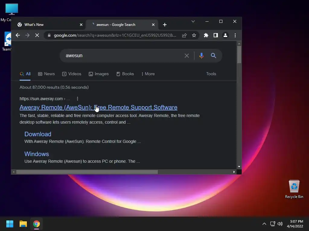Click the Chrome taskbar icon
309x231 pixels.
pos(37,224)
